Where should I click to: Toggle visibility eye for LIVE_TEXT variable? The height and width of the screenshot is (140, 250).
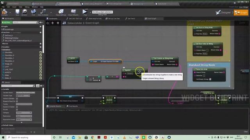(x=41, y=70)
